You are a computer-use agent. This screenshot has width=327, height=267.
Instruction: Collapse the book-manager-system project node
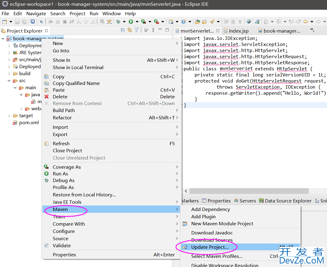(x=3, y=39)
